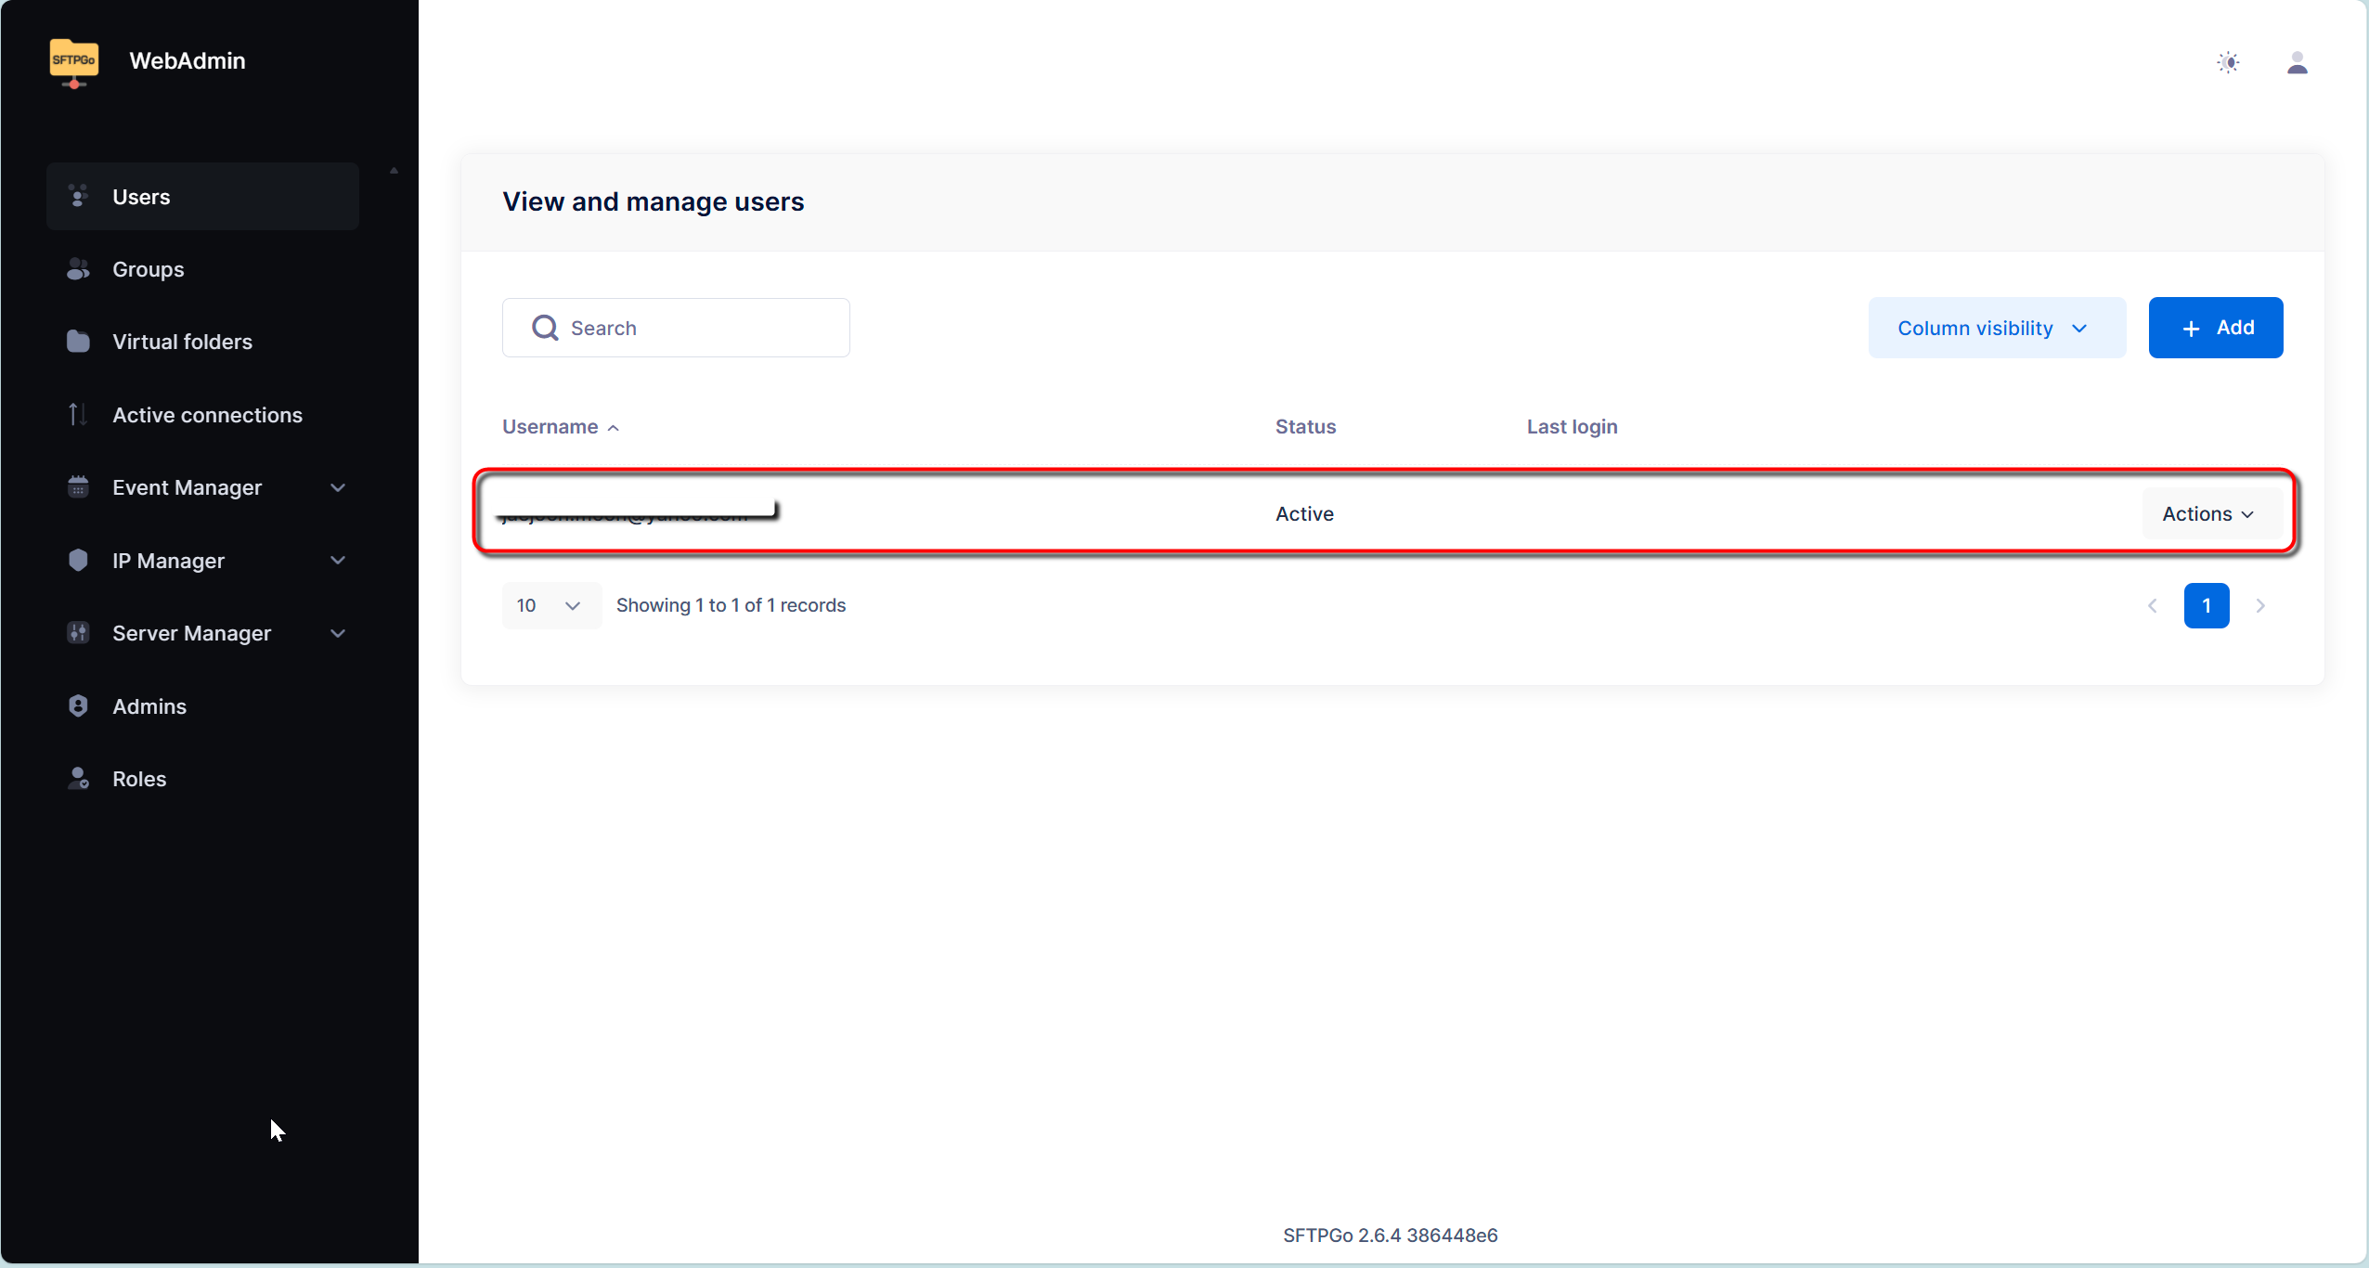The height and width of the screenshot is (1268, 2369).
Task: Click the Add new user button
Action: coord(2217,328)
